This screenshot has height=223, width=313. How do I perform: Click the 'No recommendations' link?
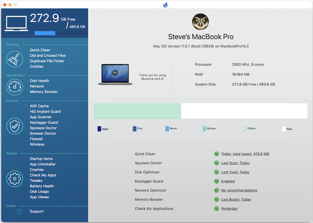click(x=239, y=190)
